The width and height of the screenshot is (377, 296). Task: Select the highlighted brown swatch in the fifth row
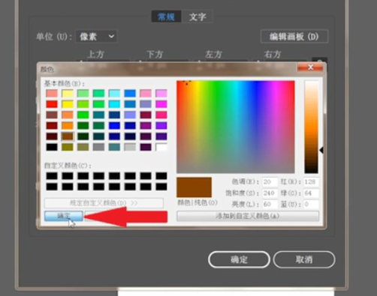click(68, 136)
